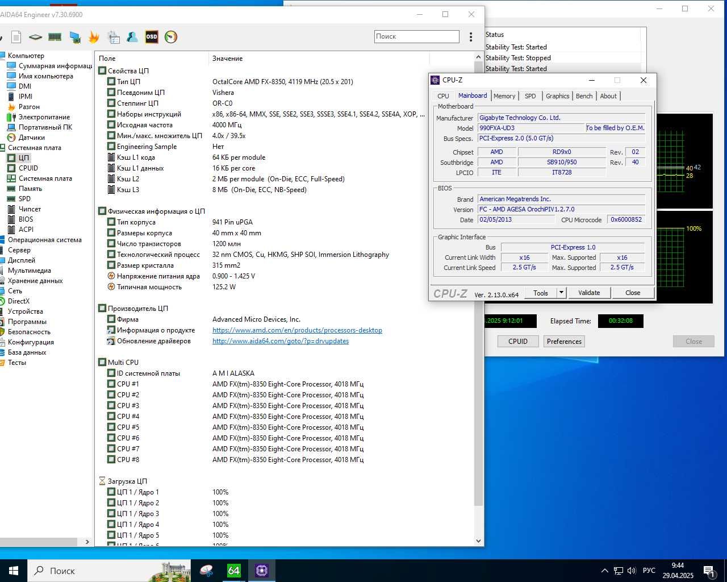This screenshot has width=727, height=582.
Task: Open CPUID in the sidebar tree
Action: pyautogui.click(x=28, y=168)
